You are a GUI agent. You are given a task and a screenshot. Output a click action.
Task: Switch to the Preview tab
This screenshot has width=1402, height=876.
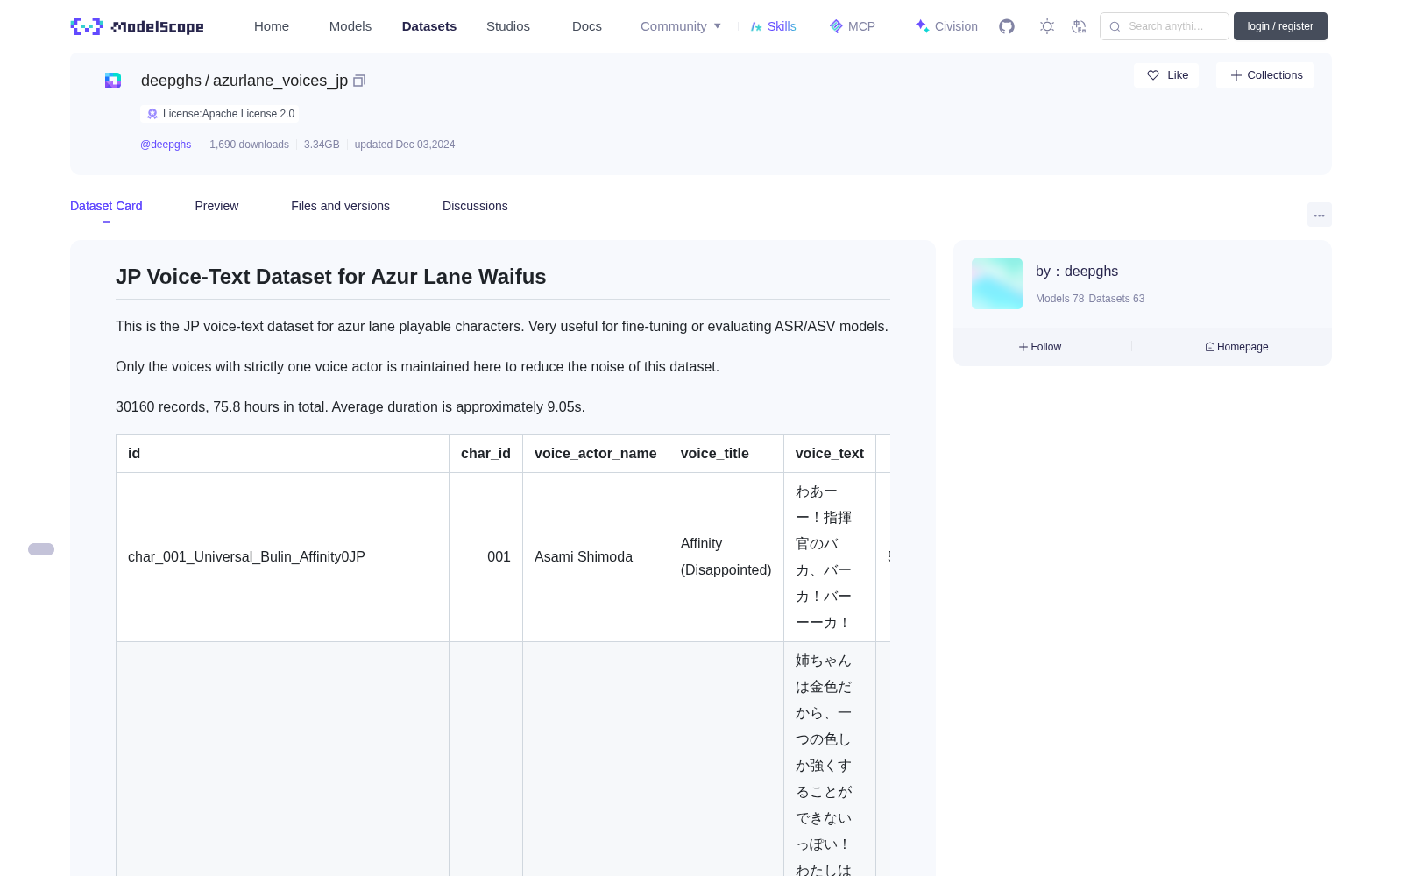[216, 206]
